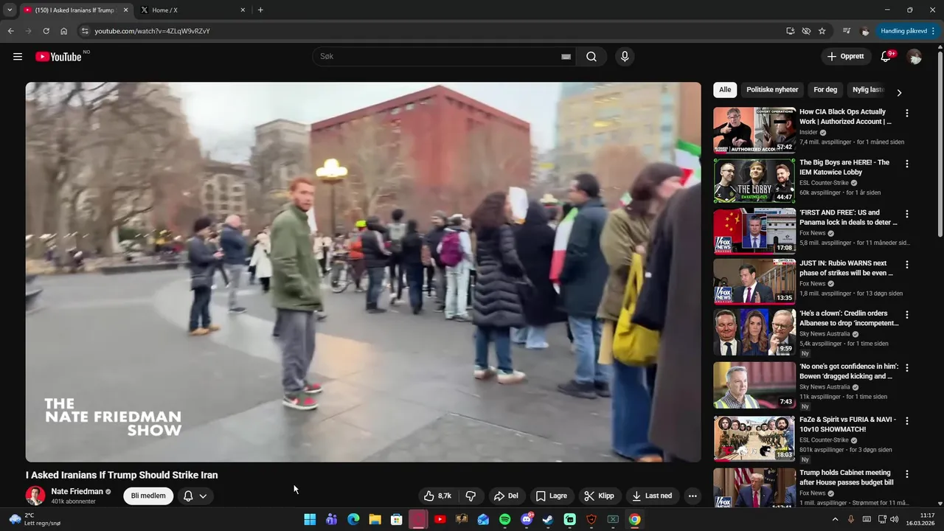View site information icon in address bar
Screen dimensions: 944x531
[x=85, y=31]
